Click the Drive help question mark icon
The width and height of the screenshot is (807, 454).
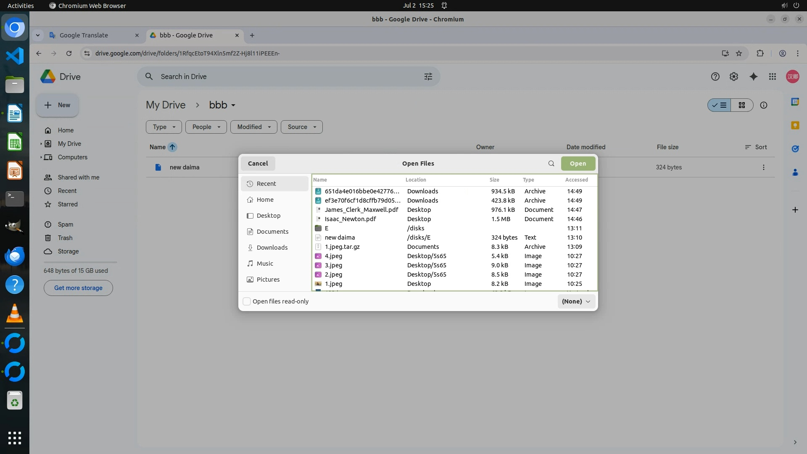click(715, 77)
